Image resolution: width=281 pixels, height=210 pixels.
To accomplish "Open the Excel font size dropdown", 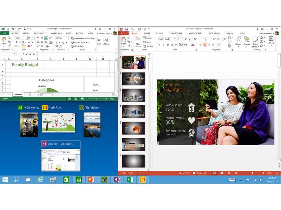I will tap(33, 38).
